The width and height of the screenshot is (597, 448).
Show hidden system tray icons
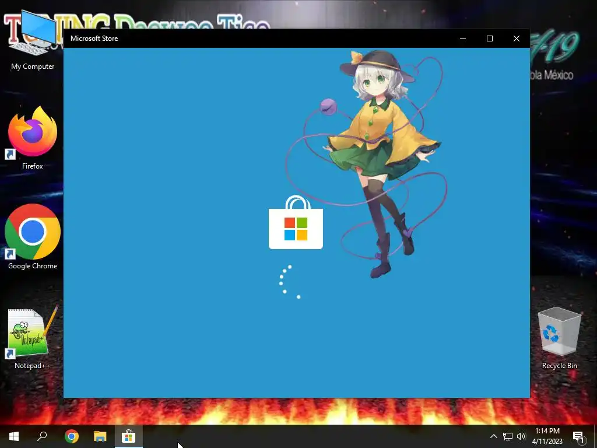point(493,436)
